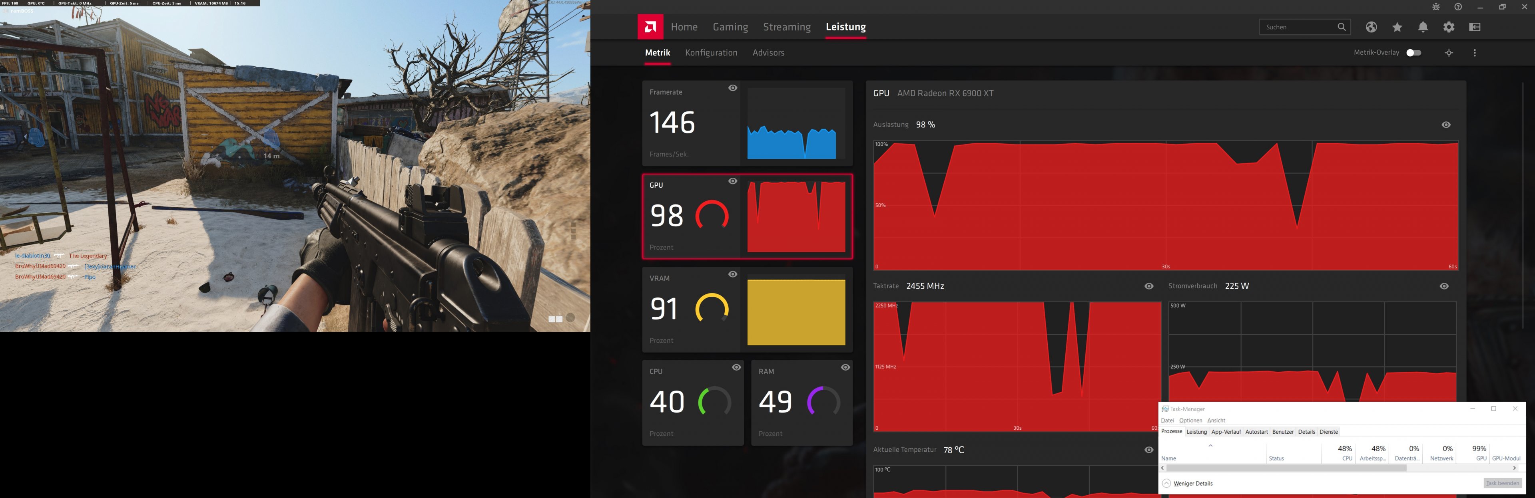Toggle visibility eye on VRAM tile
1535x498 pixels.
click(x=732, y=274)
